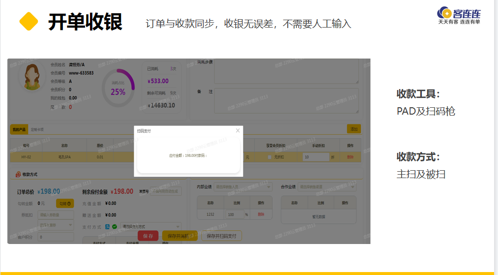
Task: Click the 消耗步骤 text area
Action: (287, 71)
